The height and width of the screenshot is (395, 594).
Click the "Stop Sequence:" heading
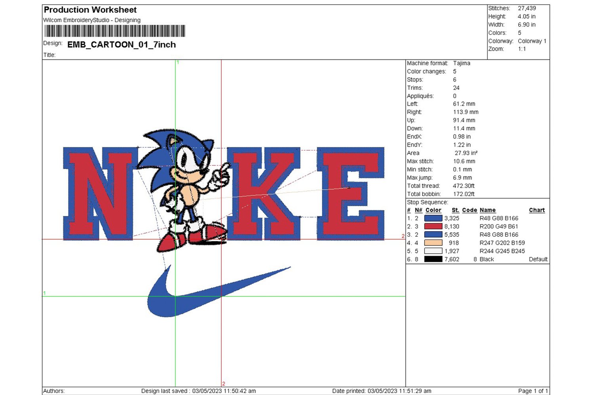pyautogui.click(x=428, y=202)
